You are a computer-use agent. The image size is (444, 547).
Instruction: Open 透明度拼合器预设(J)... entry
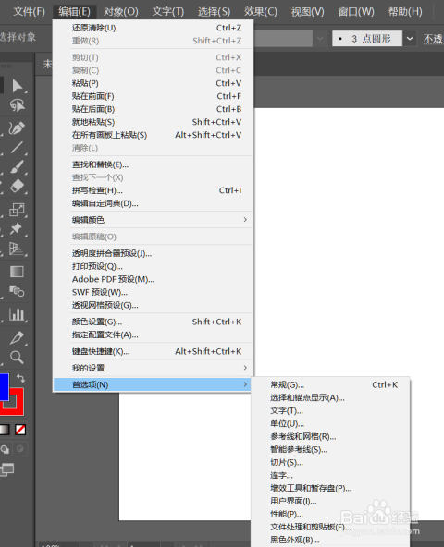click(153, 253)
